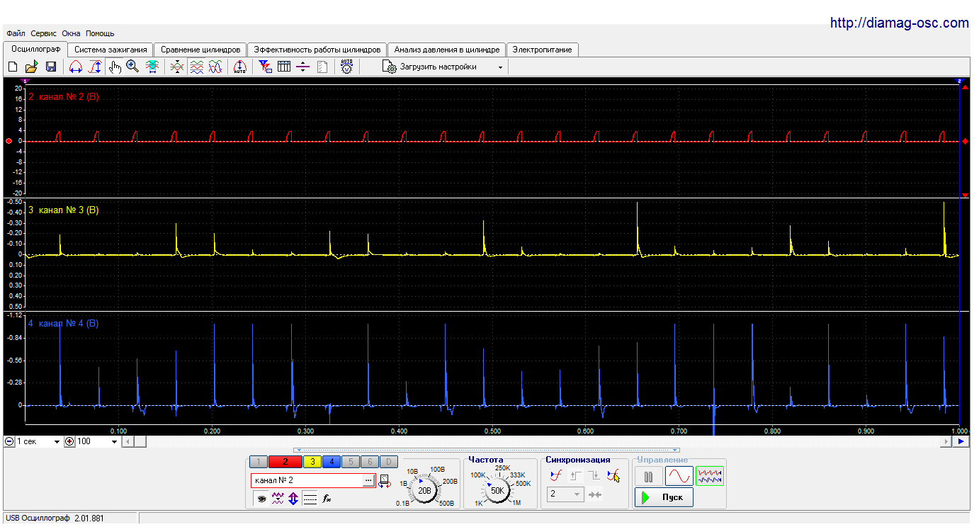The width and height of the screenshot is (979, 527).
Task: Toggle channel 6 button
Action: coord(369,462)
